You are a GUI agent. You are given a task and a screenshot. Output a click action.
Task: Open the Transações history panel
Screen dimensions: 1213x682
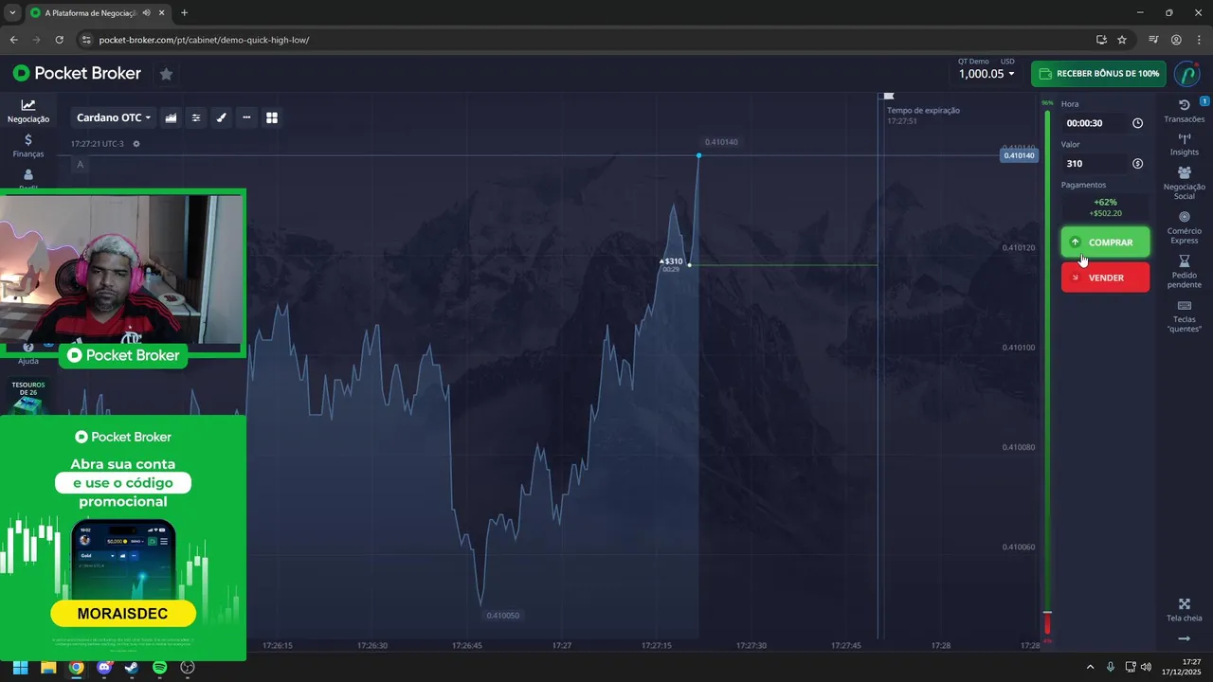pos(1185,111)
